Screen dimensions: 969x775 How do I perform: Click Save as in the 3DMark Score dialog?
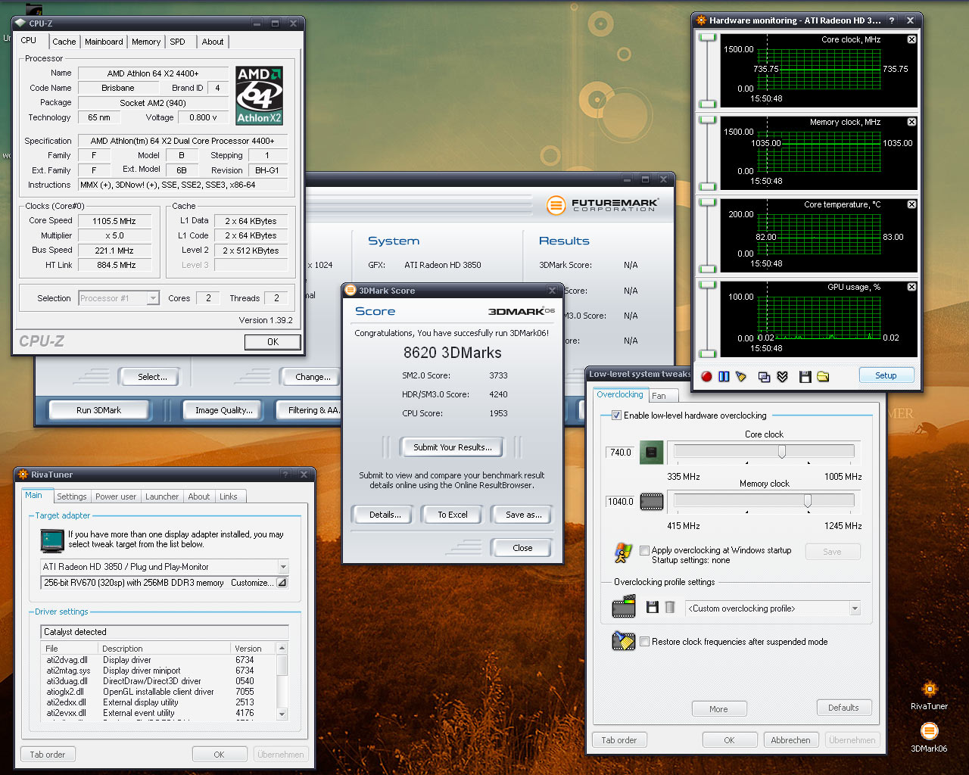523,515
